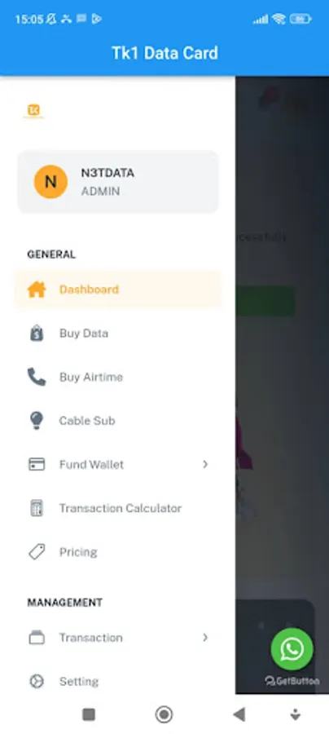Open WhatsApp chat via green floating button

[292, 649]
